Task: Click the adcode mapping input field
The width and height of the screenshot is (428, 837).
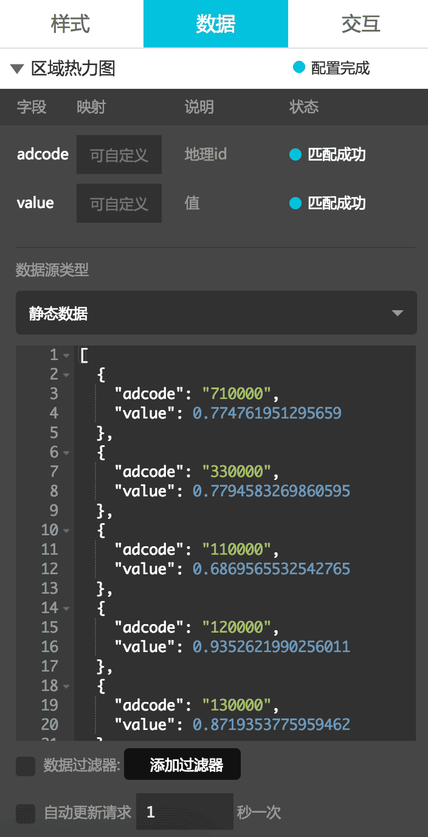Action: (x=119, y=155)
